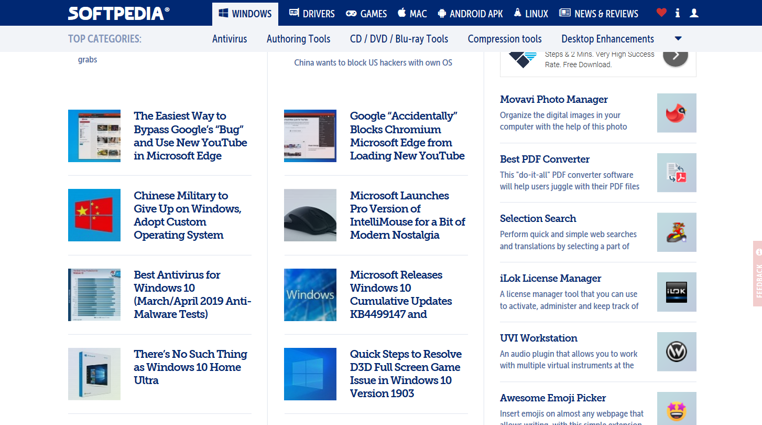Open the info icon in header
Viewport: 762px width, 425px height.
(x=678, y=13)
